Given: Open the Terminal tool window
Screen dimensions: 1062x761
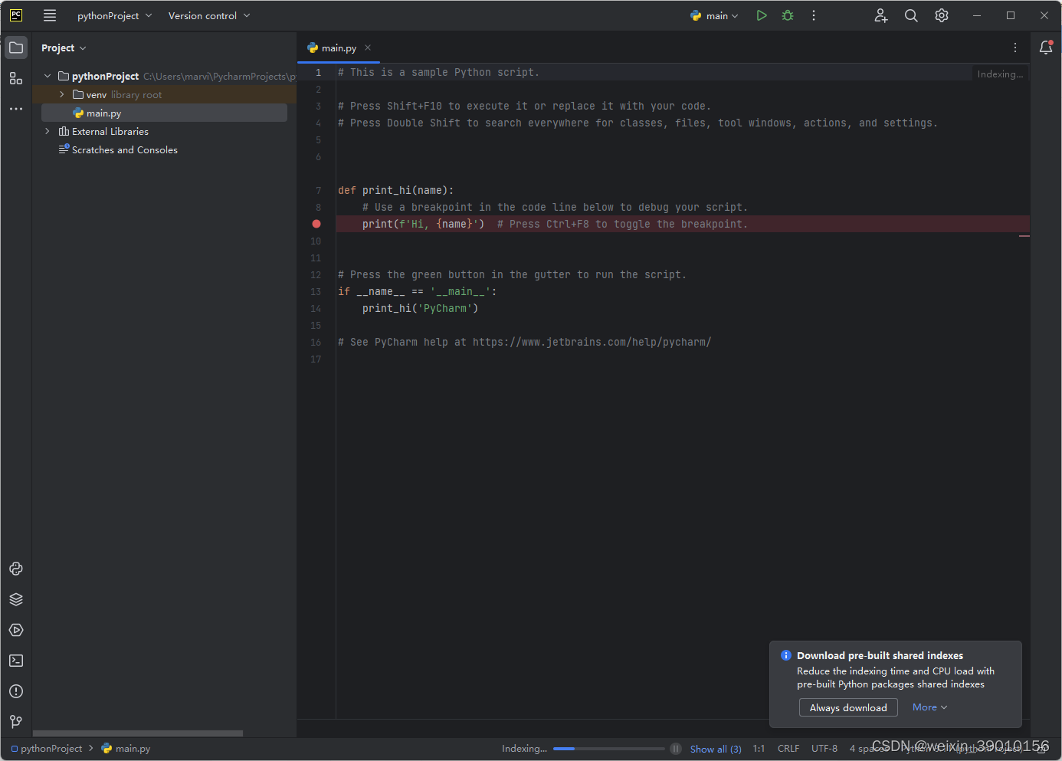Looking at the screenshot, I should [15, 661].
